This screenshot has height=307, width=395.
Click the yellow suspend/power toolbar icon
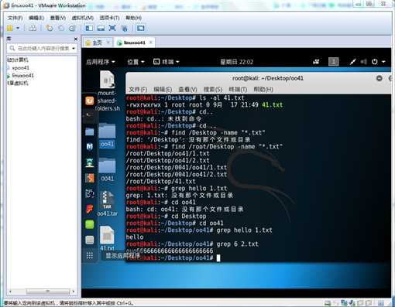pyautogui.click(x=10, y=28)
